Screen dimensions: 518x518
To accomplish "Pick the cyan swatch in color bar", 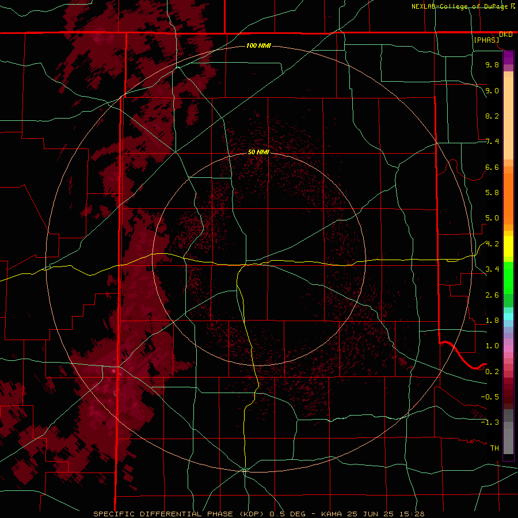I will coord(508,317).
